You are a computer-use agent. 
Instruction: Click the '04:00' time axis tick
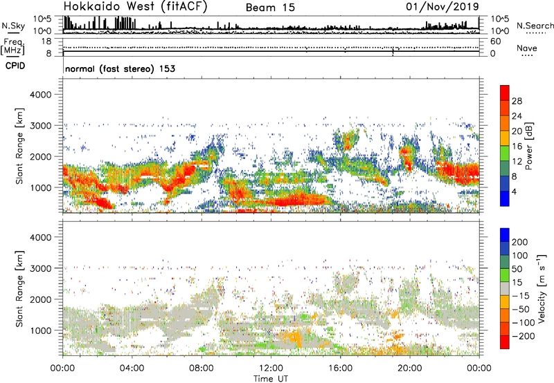(x=132, y=368)
